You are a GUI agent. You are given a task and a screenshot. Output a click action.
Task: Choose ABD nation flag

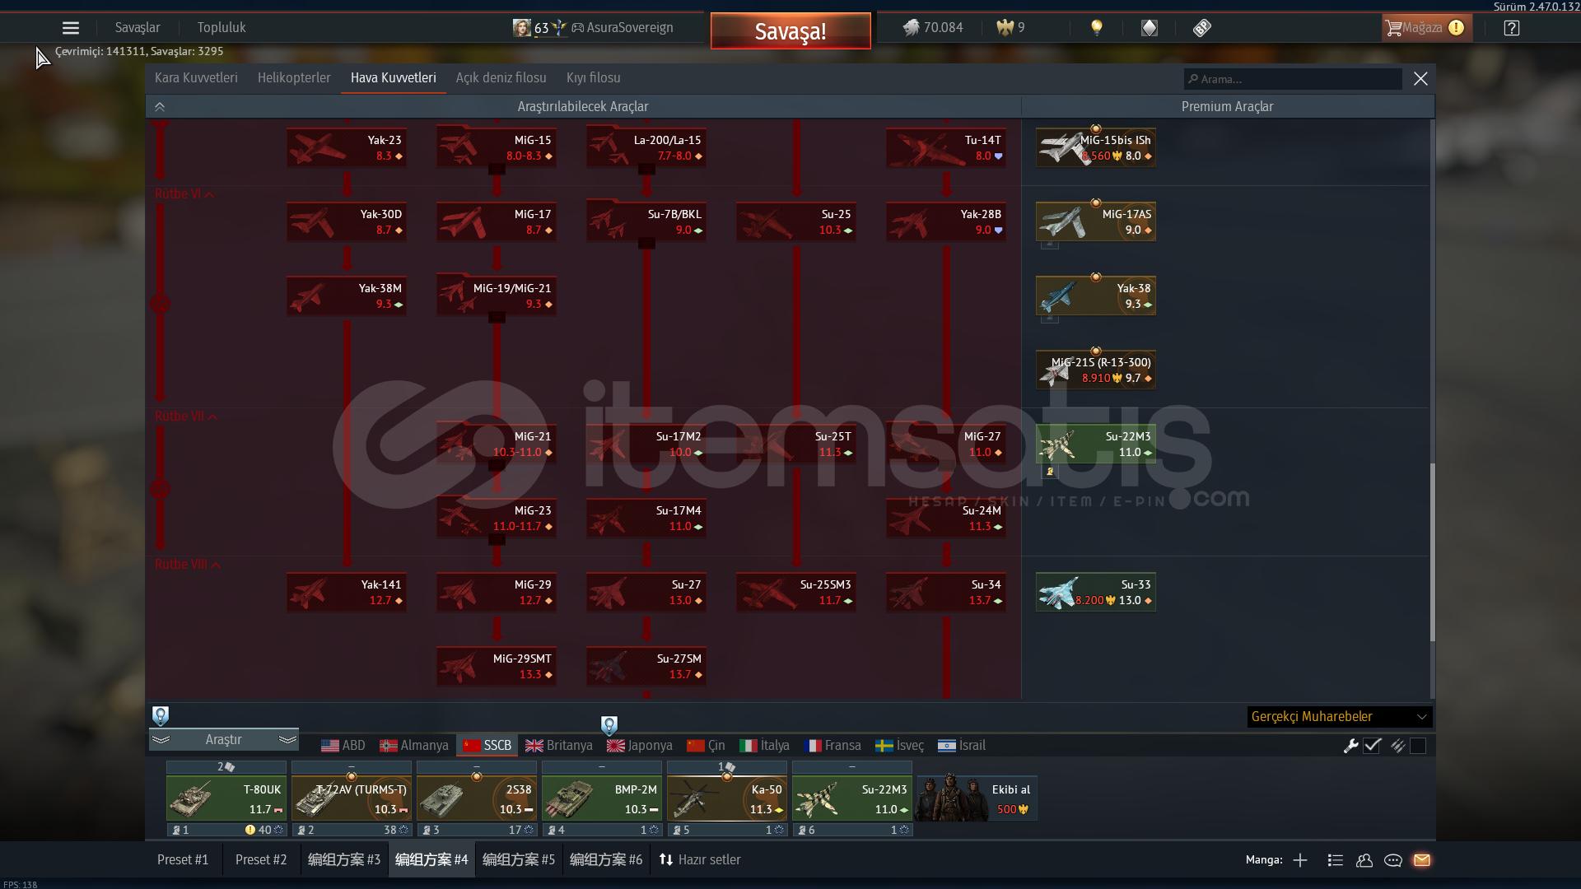point(343,746)
